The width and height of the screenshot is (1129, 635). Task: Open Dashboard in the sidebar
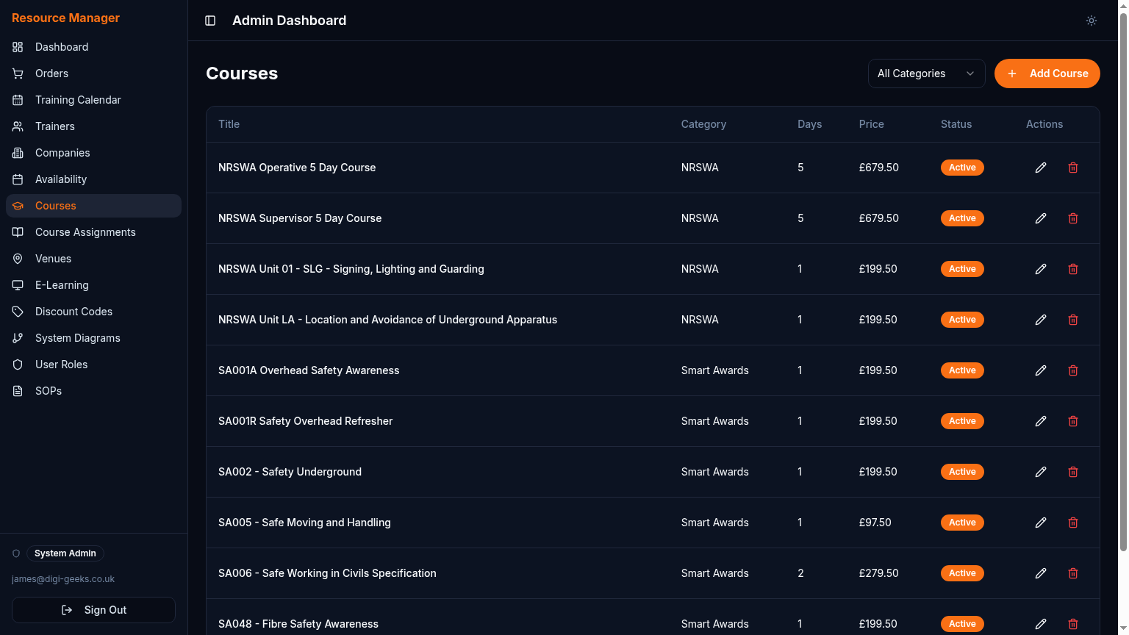(x=93, y=47)
